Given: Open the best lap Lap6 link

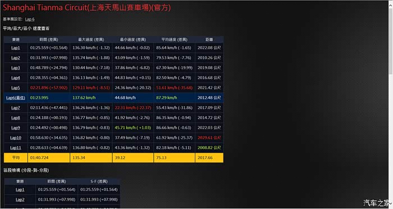Looking at the screenshot, I should (x=16, y=98).
